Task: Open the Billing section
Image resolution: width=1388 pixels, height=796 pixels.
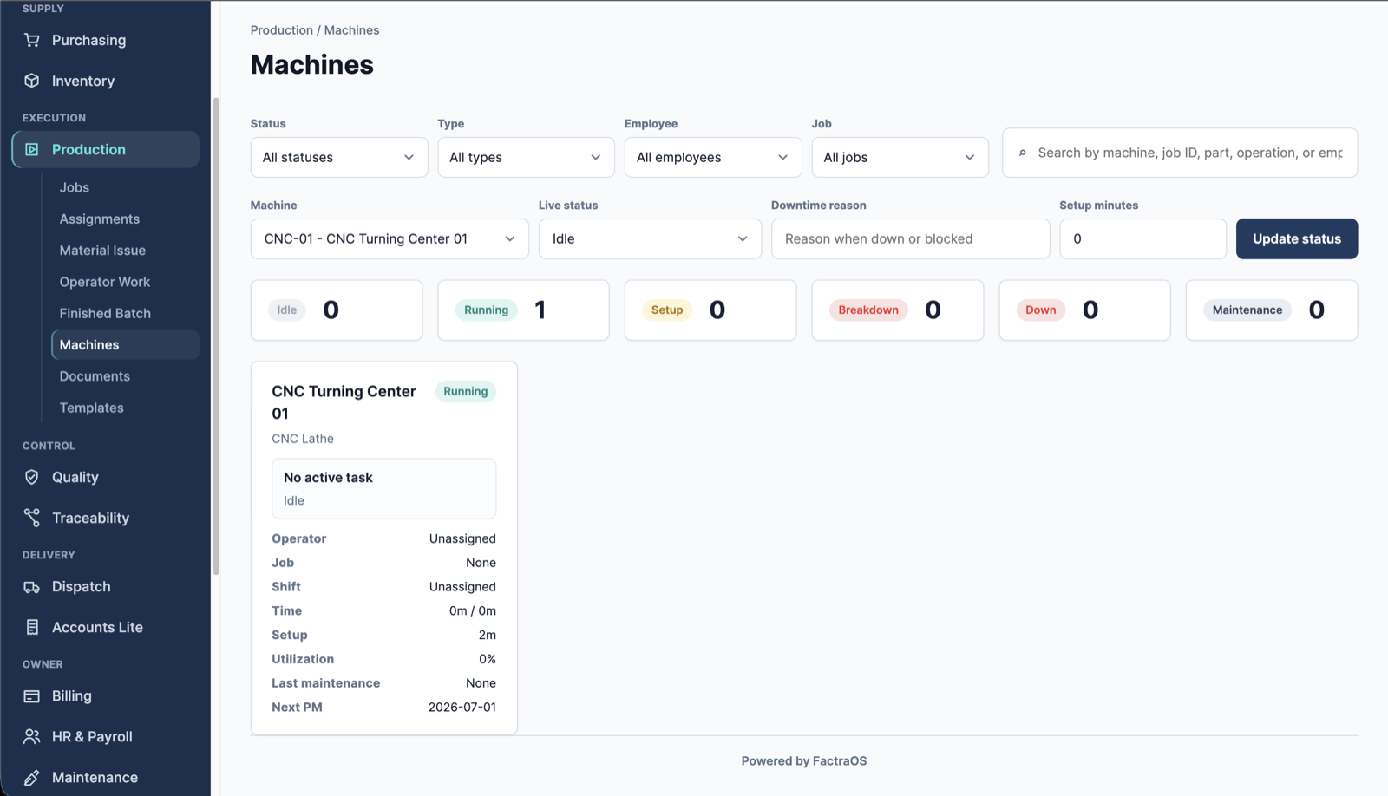Action: [x=105, y=695]
